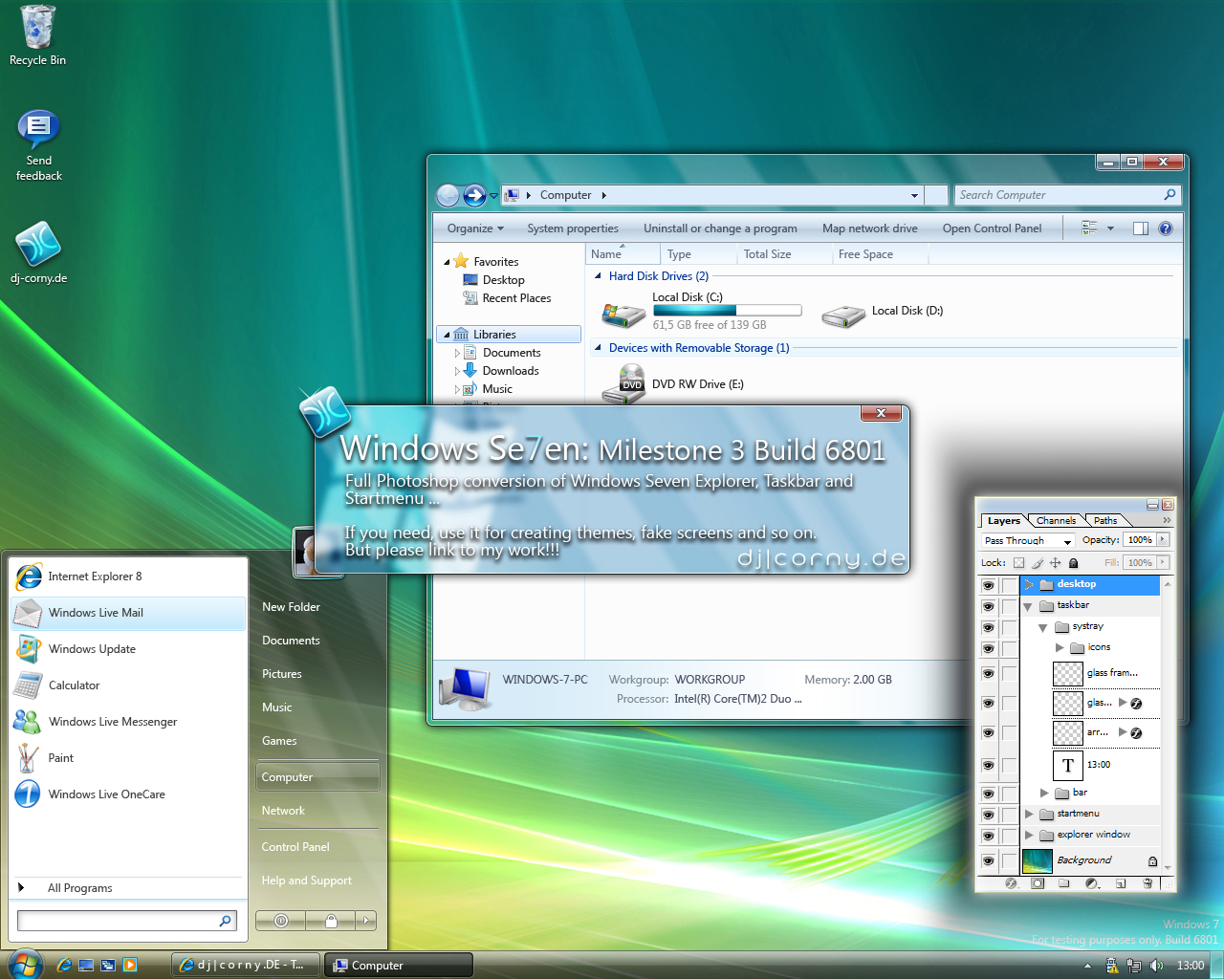The height and width of the screenshot is (979, 1224).
Task: Collapse the Hard Disk Drives group arrow
Action: [x=598, y=276]
